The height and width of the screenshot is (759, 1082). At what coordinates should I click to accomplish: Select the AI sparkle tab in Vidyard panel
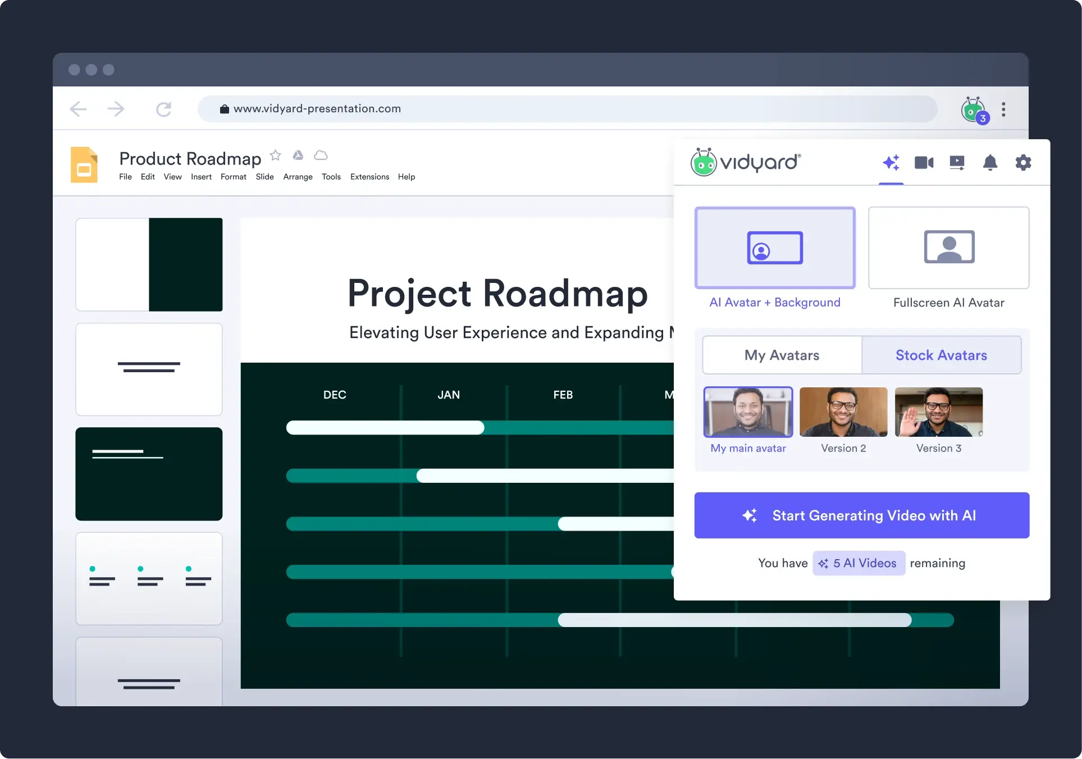pyautogui.click(x=891, y=163)
